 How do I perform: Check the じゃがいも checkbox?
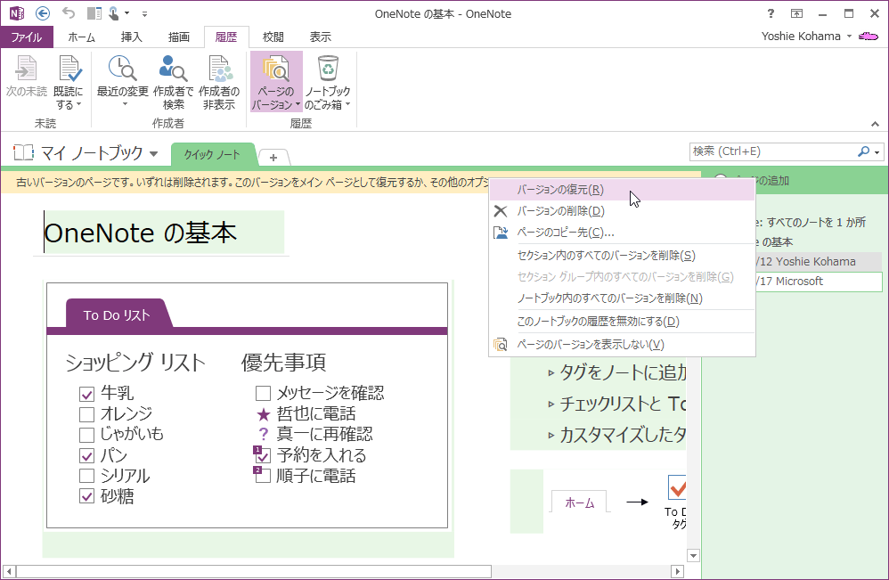point(86,435)
